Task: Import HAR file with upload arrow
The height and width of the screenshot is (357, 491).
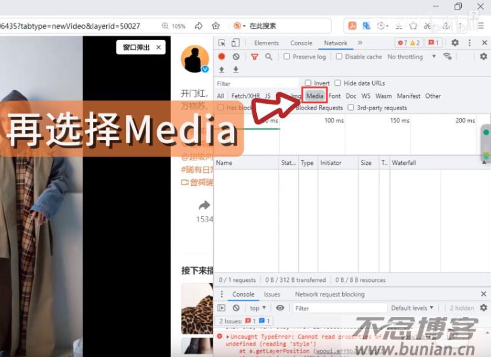Action: pyautogui.click(x=222, y=69)
